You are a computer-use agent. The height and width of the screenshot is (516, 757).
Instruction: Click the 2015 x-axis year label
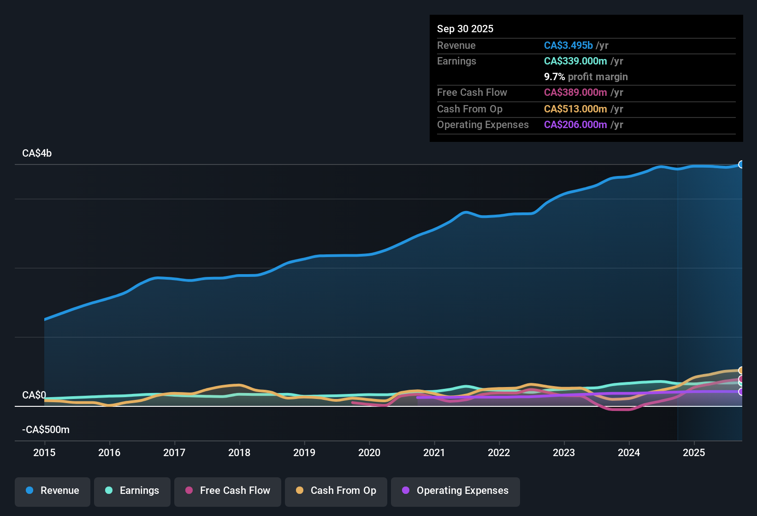tap(44, 452)
